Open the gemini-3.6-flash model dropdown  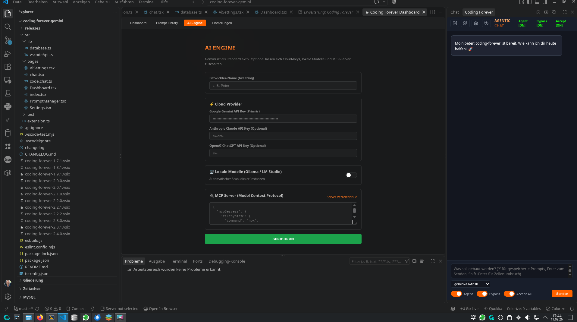tap(470, 284)
